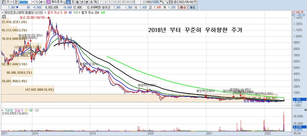Open the dropdown arrow after the 120 interval button

coord(142,2)
